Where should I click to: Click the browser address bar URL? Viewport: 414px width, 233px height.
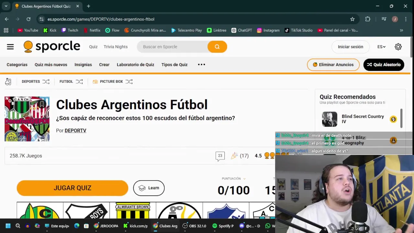click(101, 19)
